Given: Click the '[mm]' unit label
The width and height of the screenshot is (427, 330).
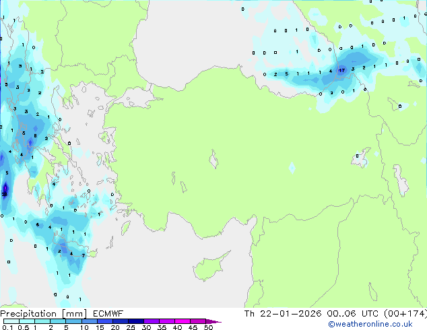Looking at the screenshot, I should tap(74, 314).
